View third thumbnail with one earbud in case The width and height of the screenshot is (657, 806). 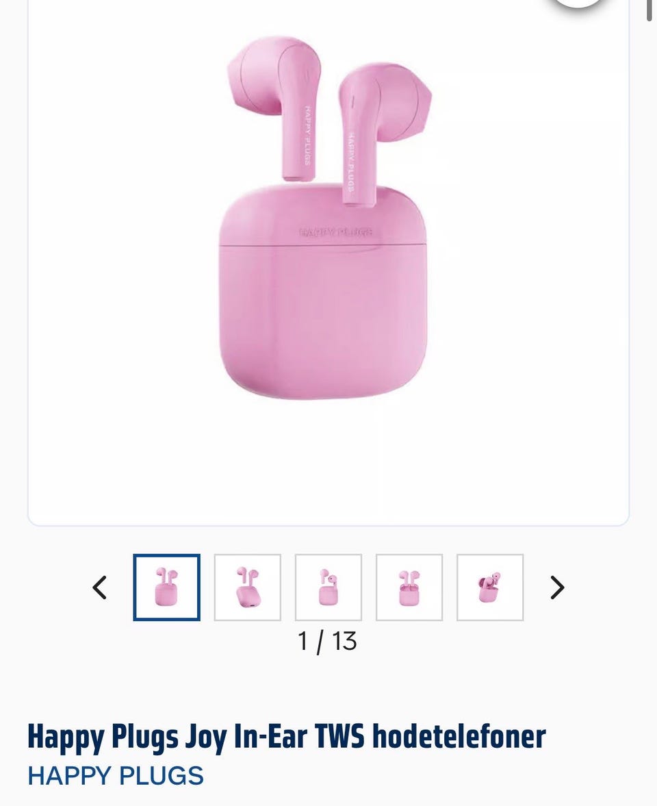point(328,588)
